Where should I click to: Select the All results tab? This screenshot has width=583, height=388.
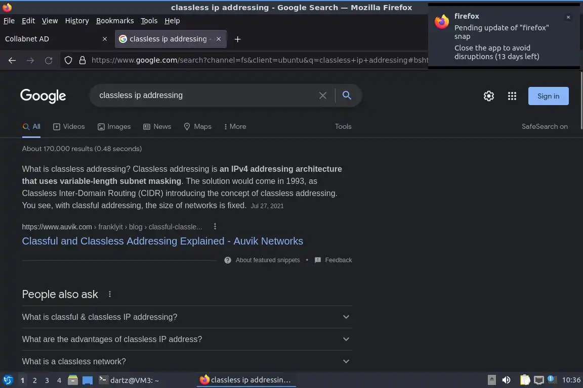(x=31, y=127)
